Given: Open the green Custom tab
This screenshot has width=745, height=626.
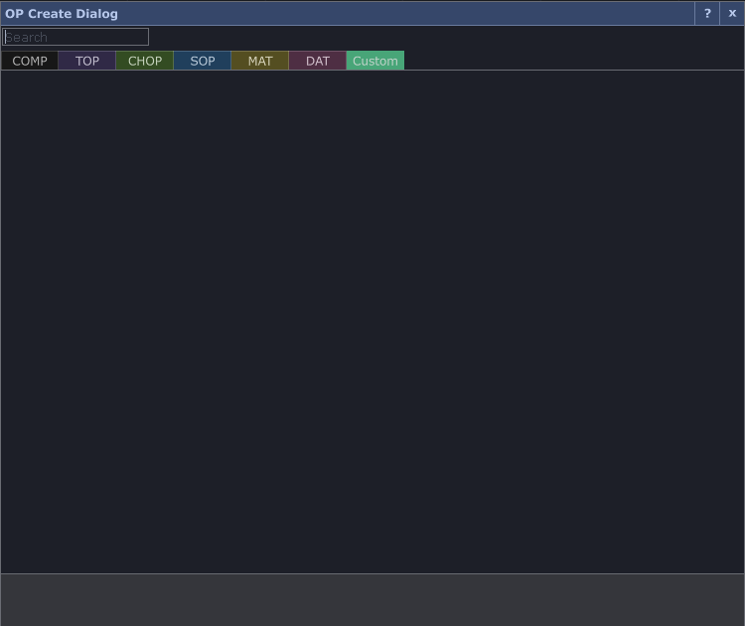Looking at the screenshot, I should 375,61.
